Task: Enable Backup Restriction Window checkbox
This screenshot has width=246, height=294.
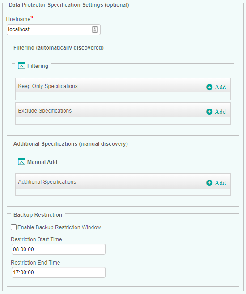Action: pos(13,227)
